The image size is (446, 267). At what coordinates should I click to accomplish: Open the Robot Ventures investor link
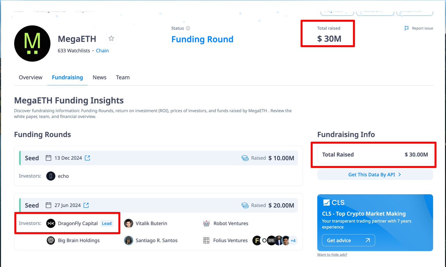tap(231, 223)
